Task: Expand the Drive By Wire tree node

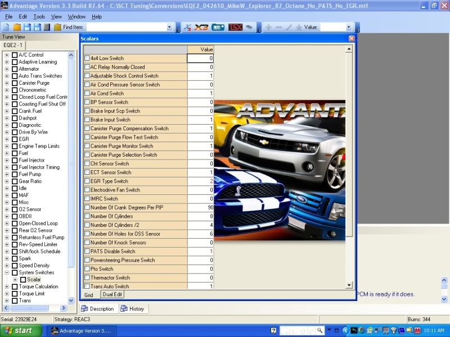Action: (x=7, y=132)
